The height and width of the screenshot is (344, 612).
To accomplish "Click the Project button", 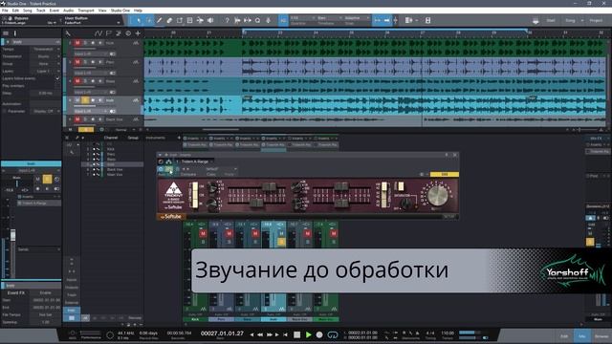I will [596, 20].
